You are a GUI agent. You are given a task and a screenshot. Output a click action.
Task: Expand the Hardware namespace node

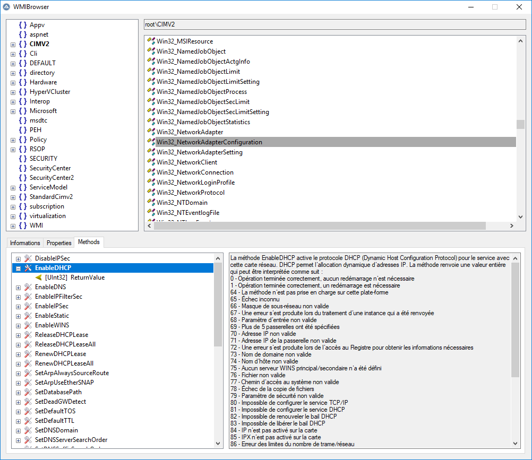[x=13, y=83]
